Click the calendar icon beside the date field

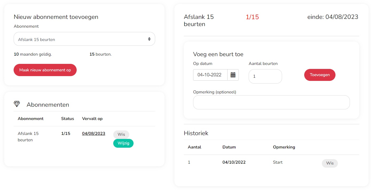[233, 75]
